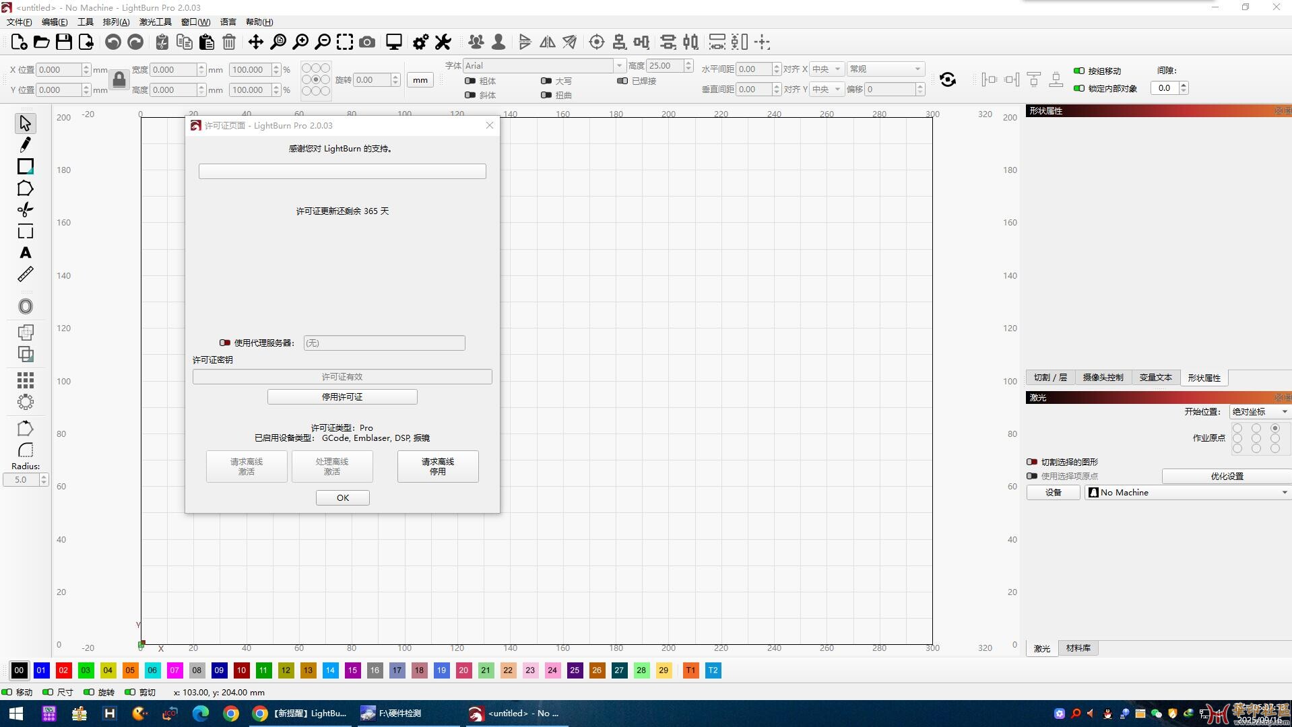Click the spacing 0.0 stepper arrows
1292x727 pixels.
click(x=1184, y=88)
